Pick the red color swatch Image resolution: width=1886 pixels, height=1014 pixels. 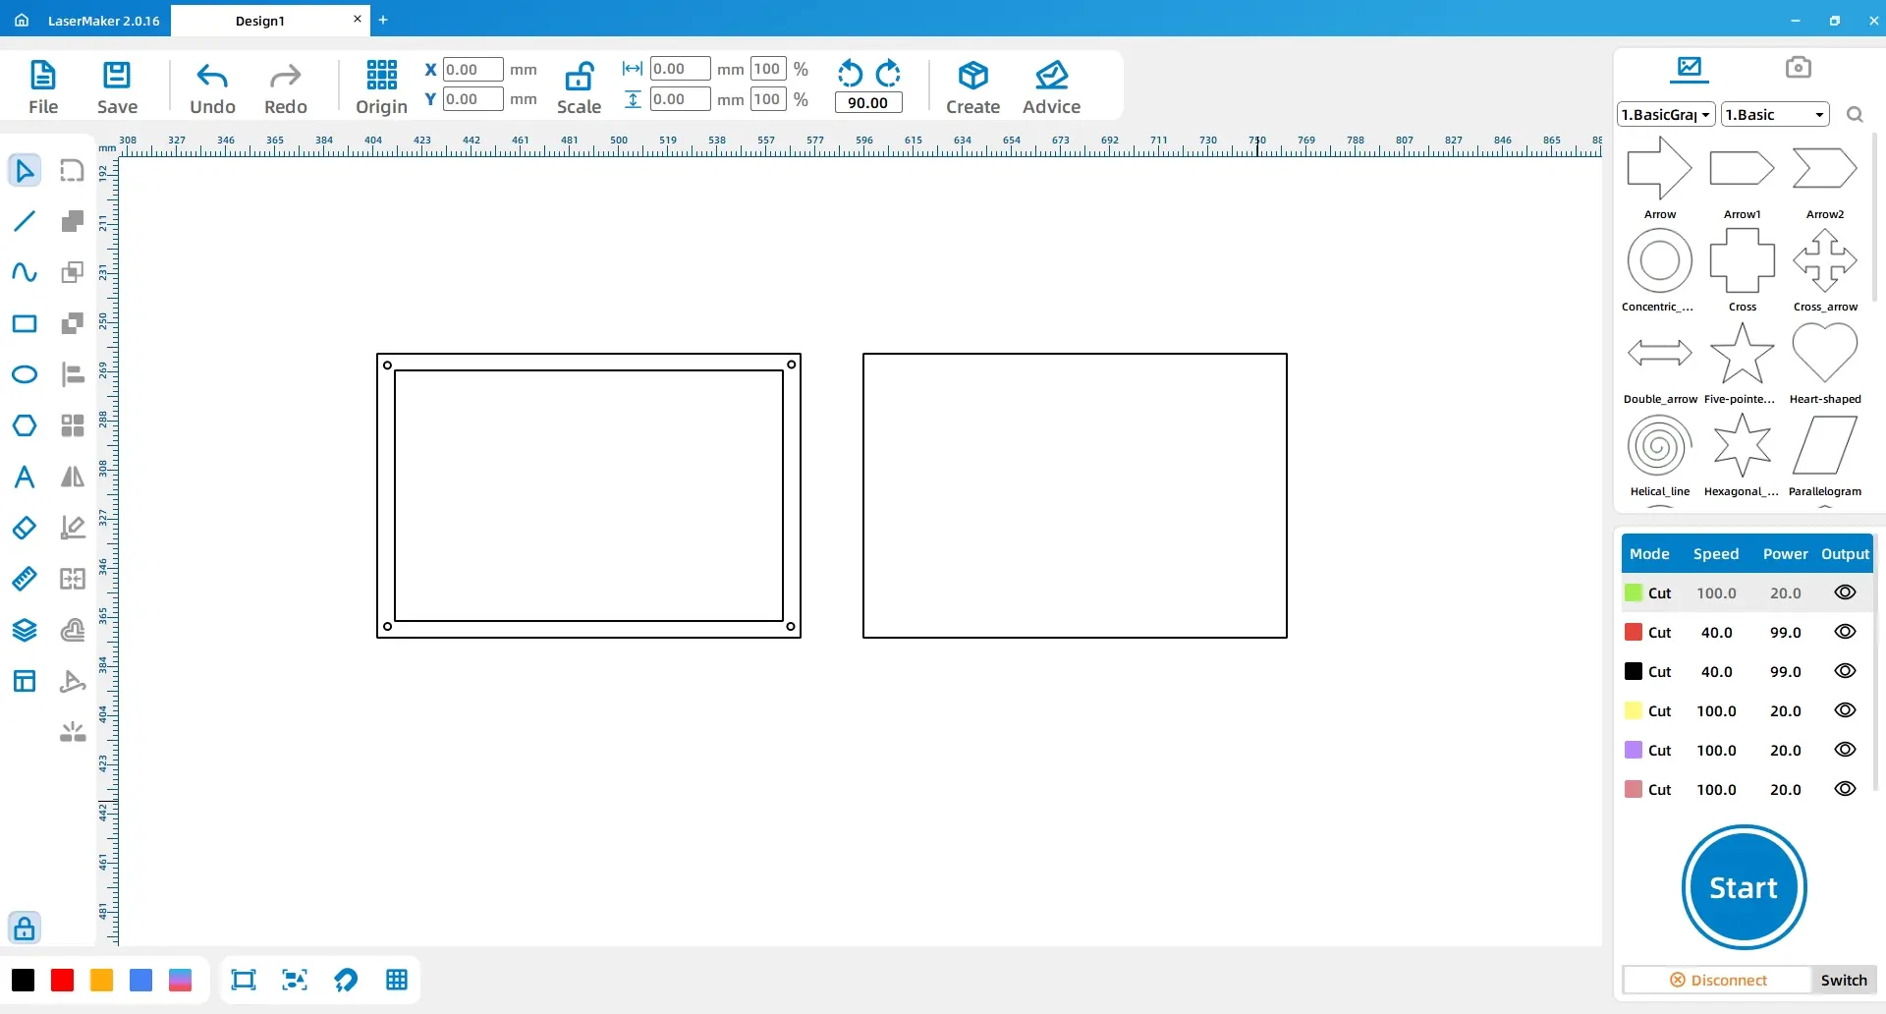click(62, 980)
